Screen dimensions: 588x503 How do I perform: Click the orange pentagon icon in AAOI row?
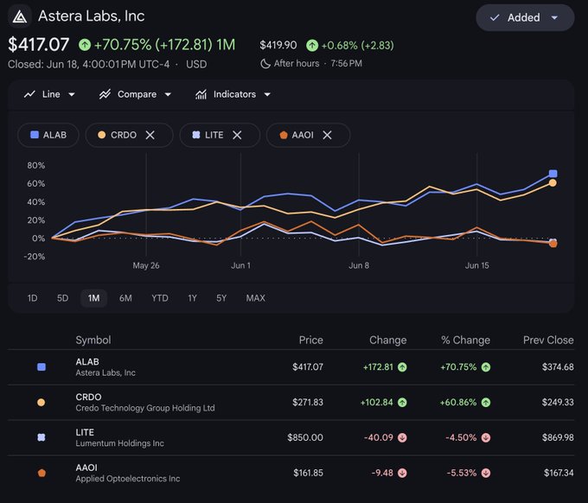pyautogui.click(x=42, y=473)
